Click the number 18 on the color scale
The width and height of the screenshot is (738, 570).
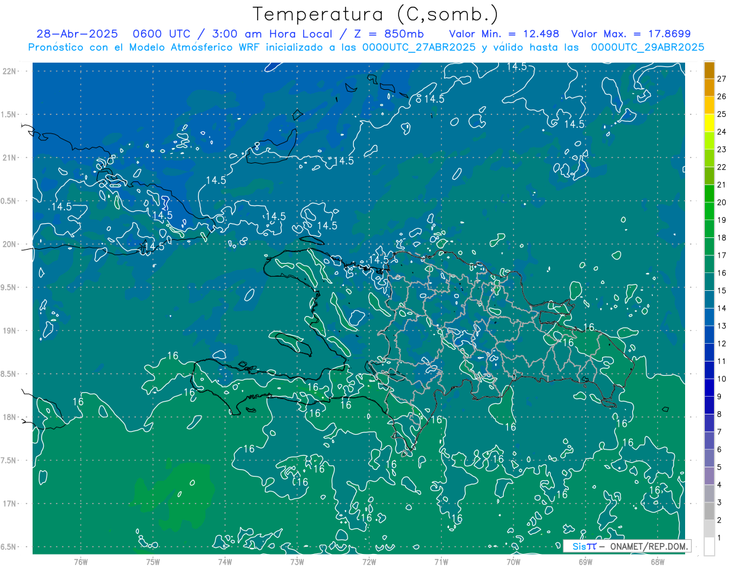coord(721,237)
